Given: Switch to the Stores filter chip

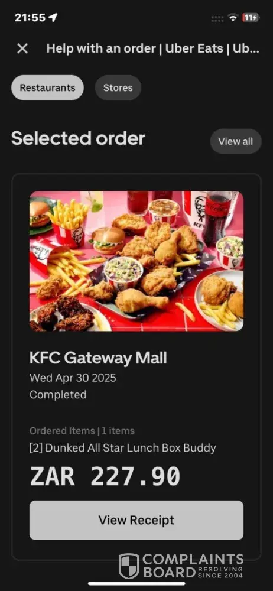Looking at the screenshot, I should tap(118, 88).
